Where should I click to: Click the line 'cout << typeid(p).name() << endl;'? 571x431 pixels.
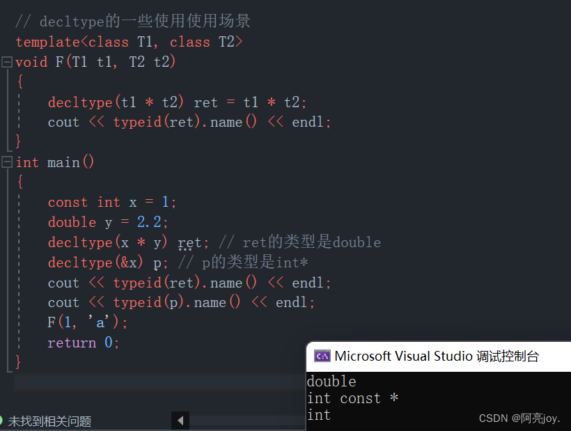coord(181,302)
